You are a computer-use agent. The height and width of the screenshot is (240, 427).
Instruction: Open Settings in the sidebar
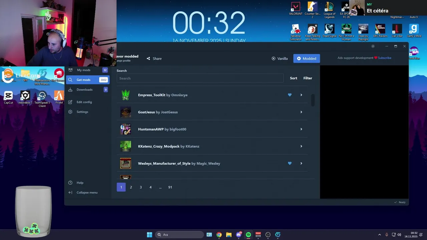87,112
